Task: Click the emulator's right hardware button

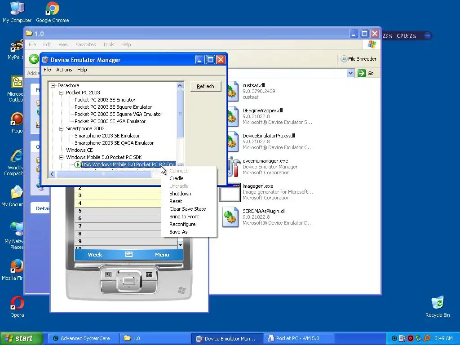Action: (x=149, y=274)
